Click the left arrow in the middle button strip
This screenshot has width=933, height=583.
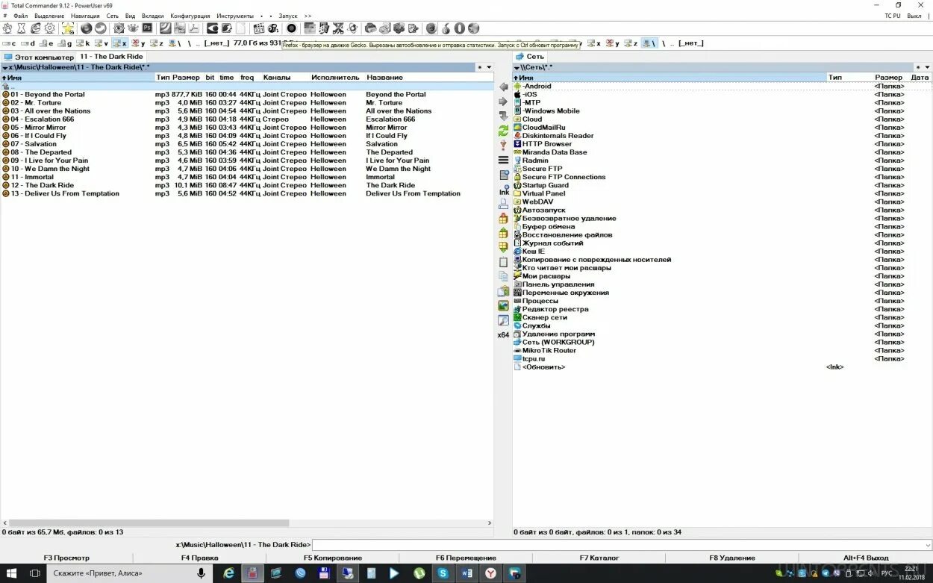503,87
